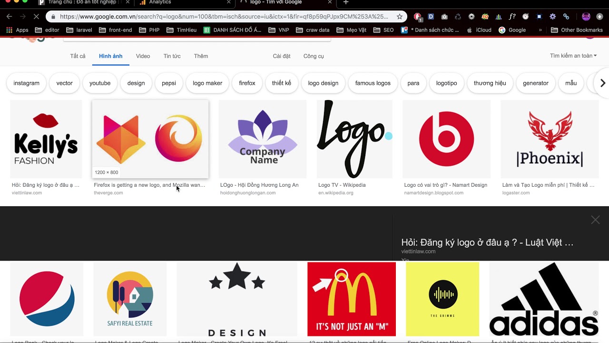Filter by the pepsi chip
The height and width of the screenshot is (343, 609).
click(x=169, y=83)
